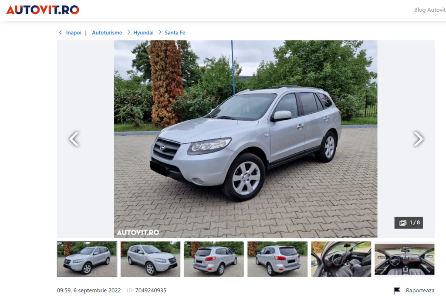Open the Autoturisme breadcrumb
This screenshot has width=446, height=298.
pos(107,33)
